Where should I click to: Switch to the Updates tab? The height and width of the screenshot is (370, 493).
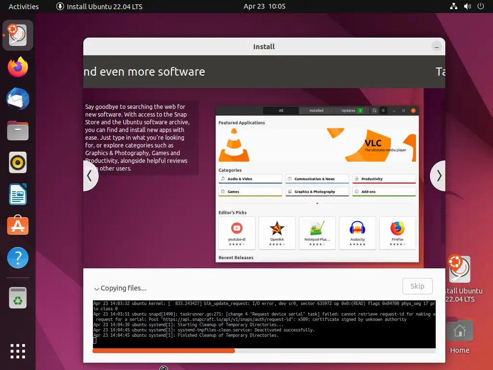pos(351,110)
